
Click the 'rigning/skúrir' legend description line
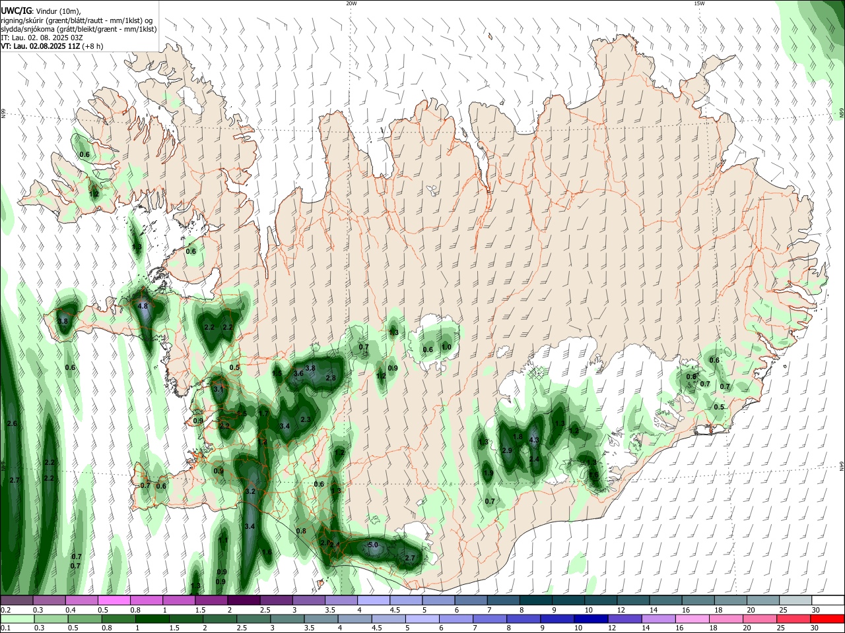(77, 20)
